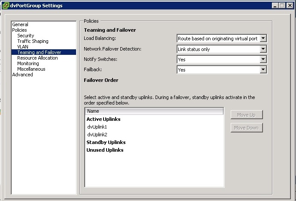Select dvUplink1 in the uplinks list

(x=97, y=127)
